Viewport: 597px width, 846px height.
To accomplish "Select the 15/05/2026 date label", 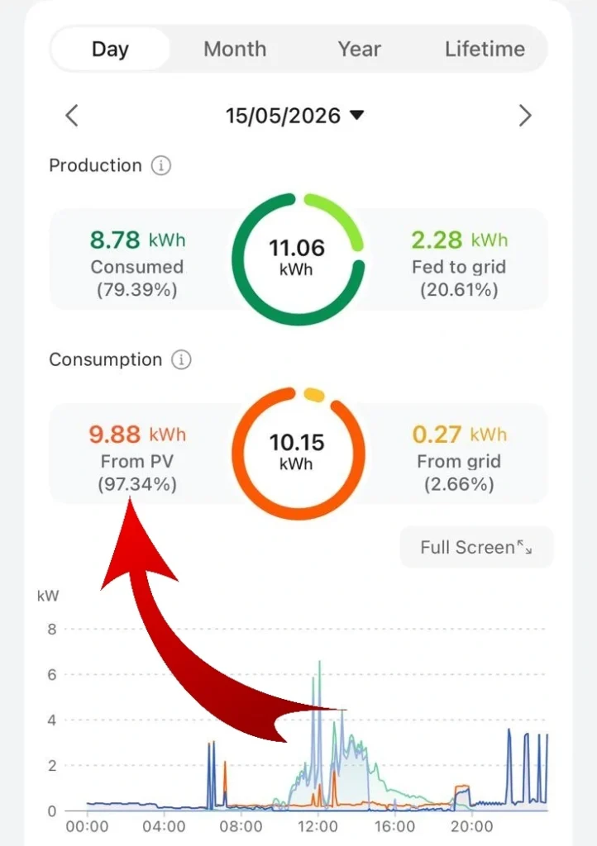I will point(283,116).
